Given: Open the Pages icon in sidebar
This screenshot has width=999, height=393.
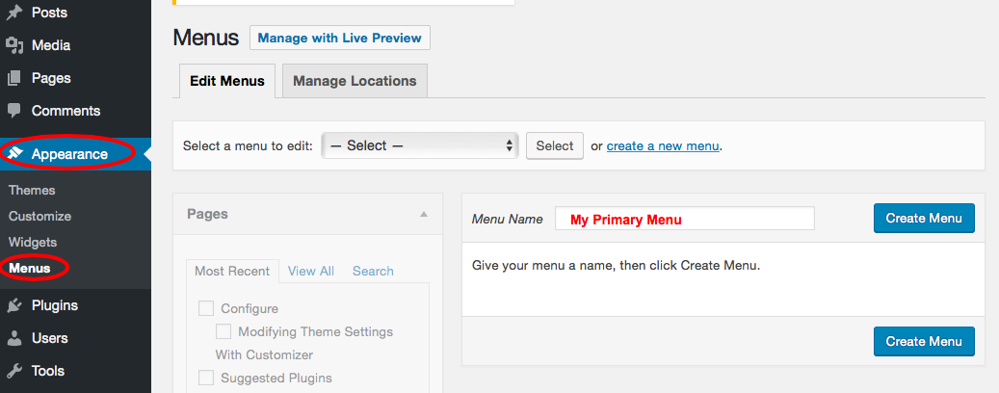Looking at the screenshot, I should [x=14, y=78].
